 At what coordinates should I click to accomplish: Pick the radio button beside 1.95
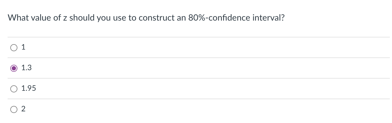click(14, 89)
